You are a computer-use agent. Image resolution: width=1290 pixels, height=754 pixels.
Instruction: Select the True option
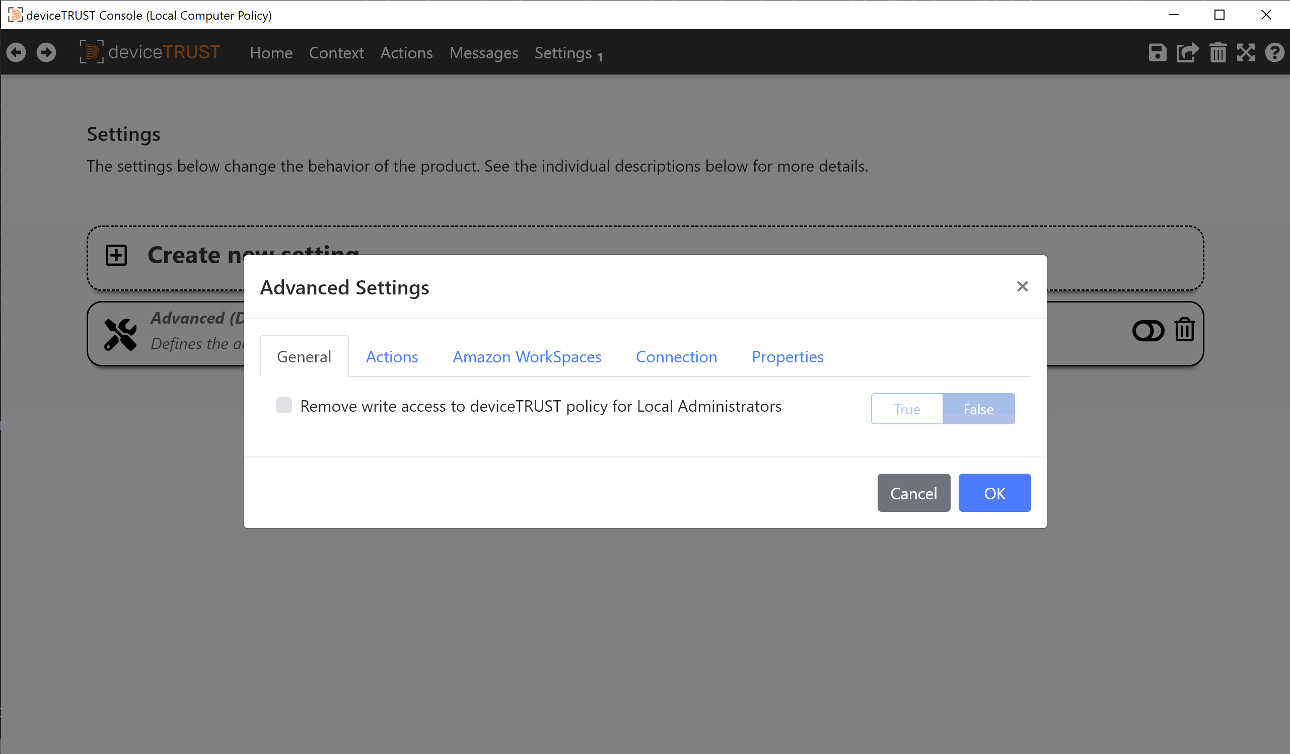[x=907, y=409]
